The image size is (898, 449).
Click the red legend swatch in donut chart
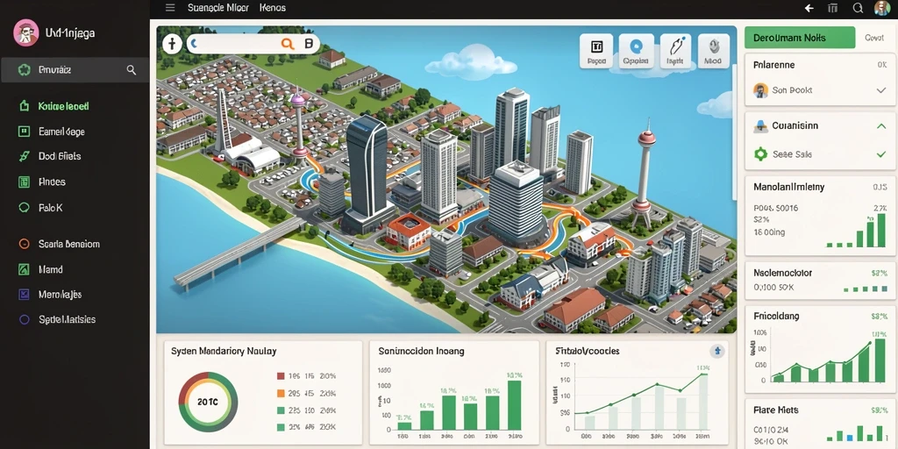tap(281, 376)
